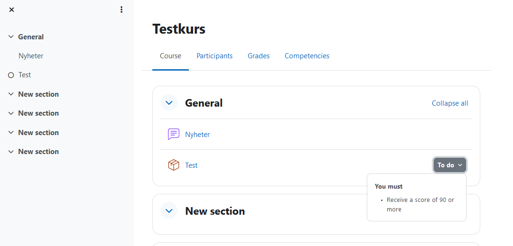Collapse the General section using its chevron
513x246 pixels.
(x=169, y=103)
